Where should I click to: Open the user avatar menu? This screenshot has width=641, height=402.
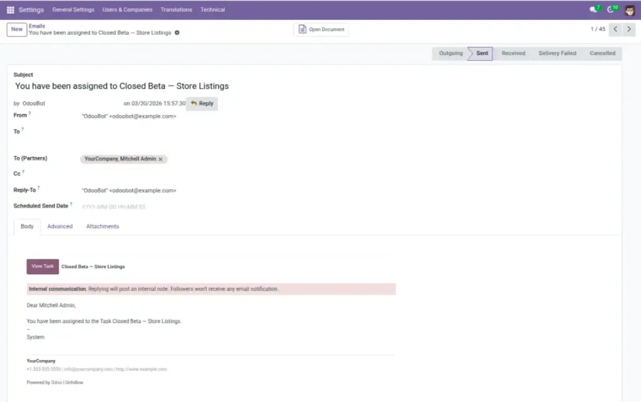[630, 10]
